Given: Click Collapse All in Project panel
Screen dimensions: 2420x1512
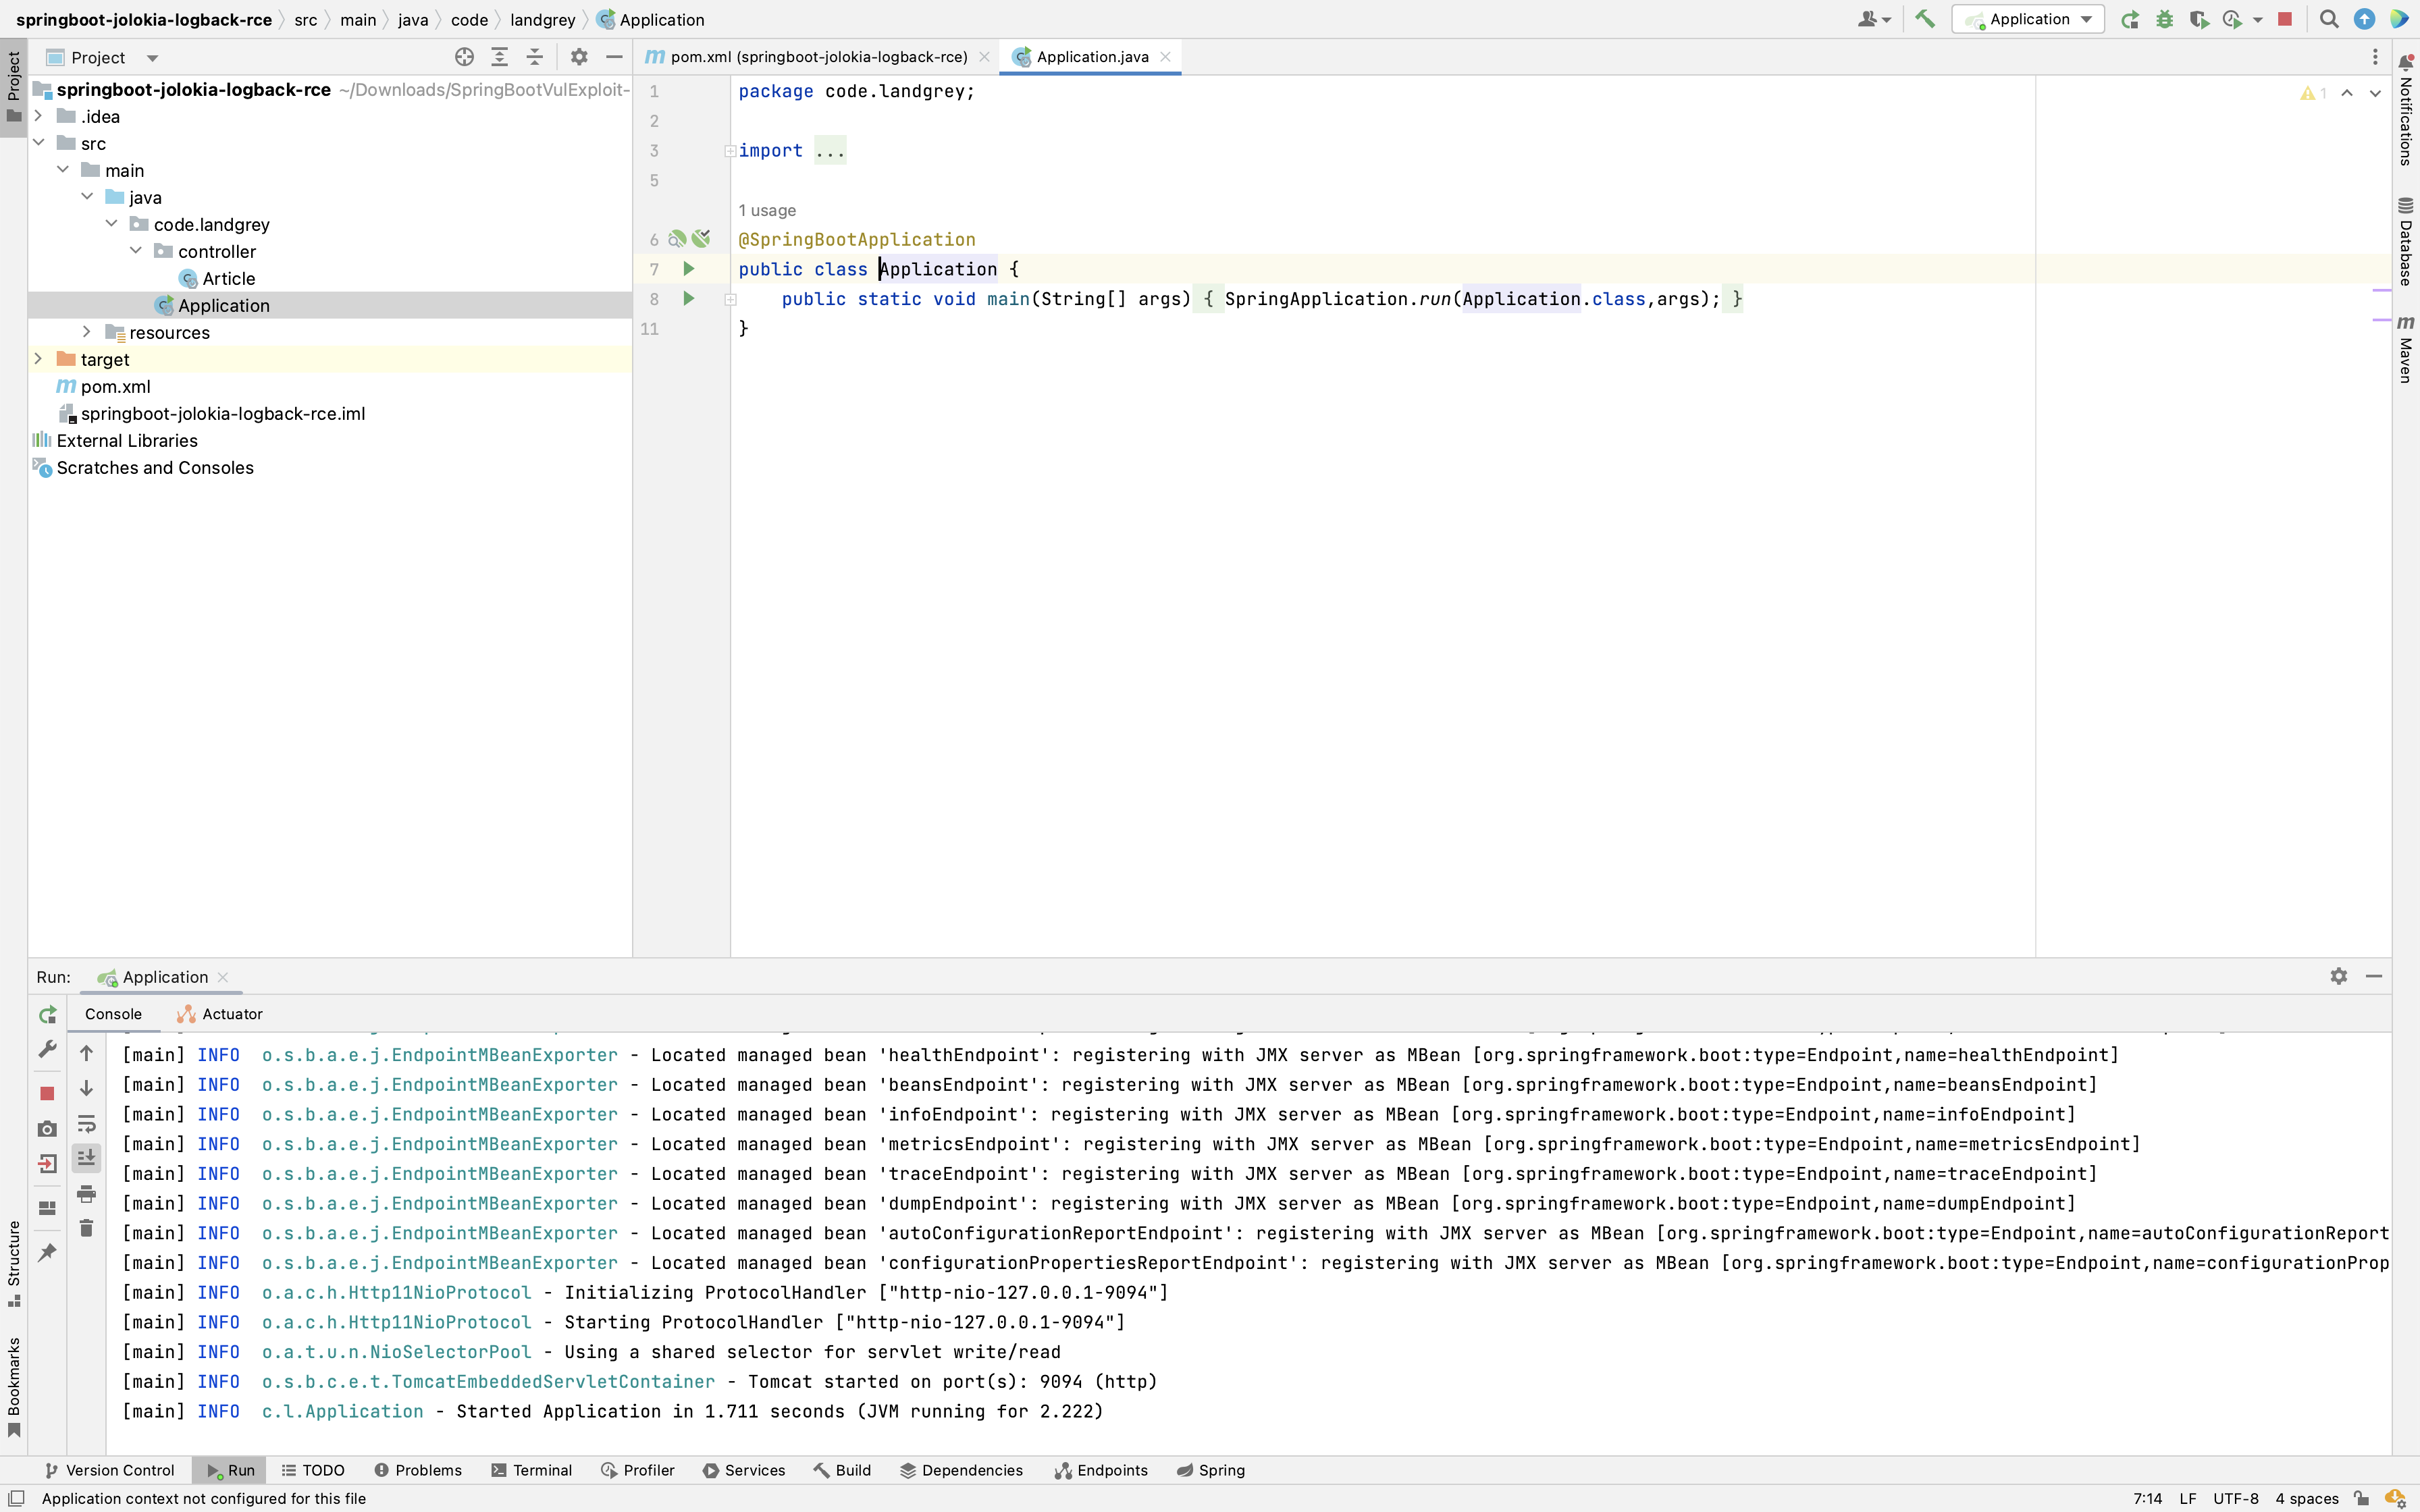Looking at the screenshot, I should tap(535, 57).
